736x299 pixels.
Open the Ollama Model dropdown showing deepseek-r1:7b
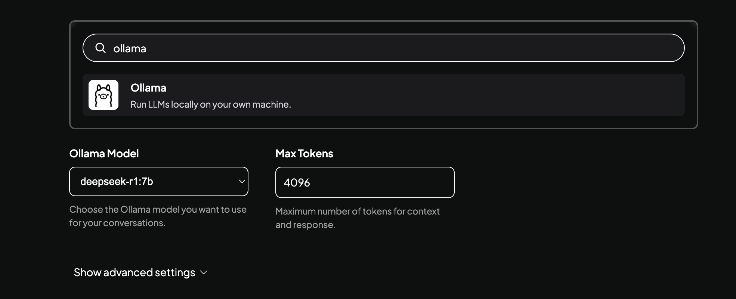pos(159,181)
